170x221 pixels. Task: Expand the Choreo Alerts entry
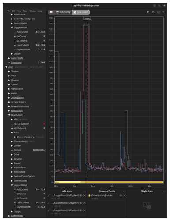coord(12,141)
